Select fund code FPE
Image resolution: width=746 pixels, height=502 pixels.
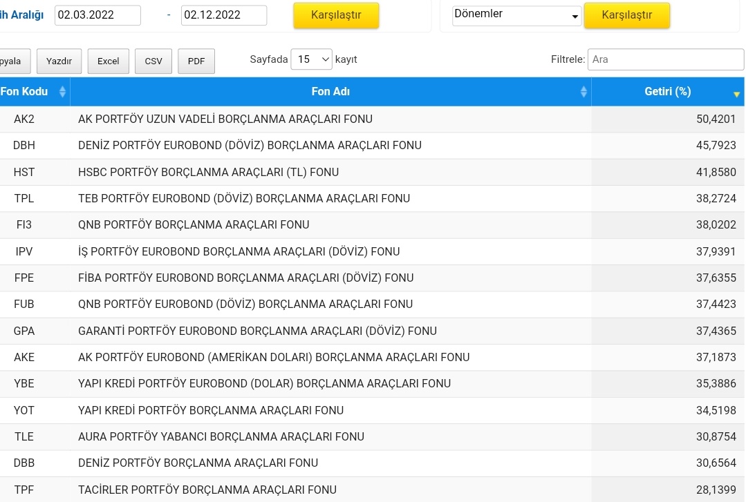24,278
